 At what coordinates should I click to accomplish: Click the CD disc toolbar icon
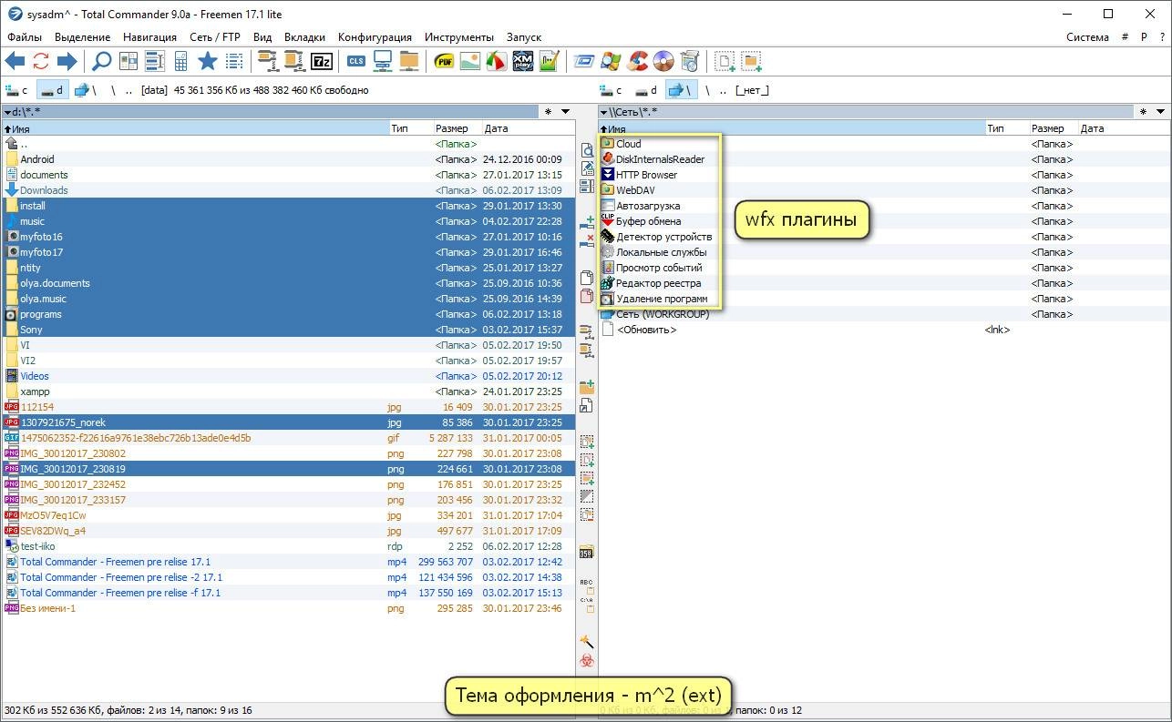coord(663,62)
